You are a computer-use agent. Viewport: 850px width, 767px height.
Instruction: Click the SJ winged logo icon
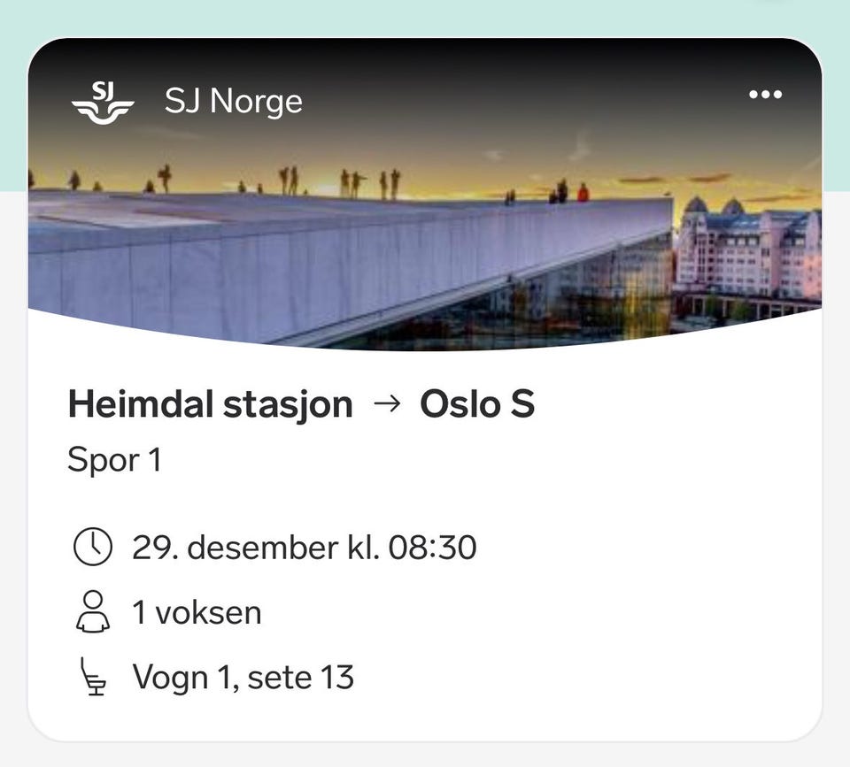pyautogui.click(x=102, y=102)
